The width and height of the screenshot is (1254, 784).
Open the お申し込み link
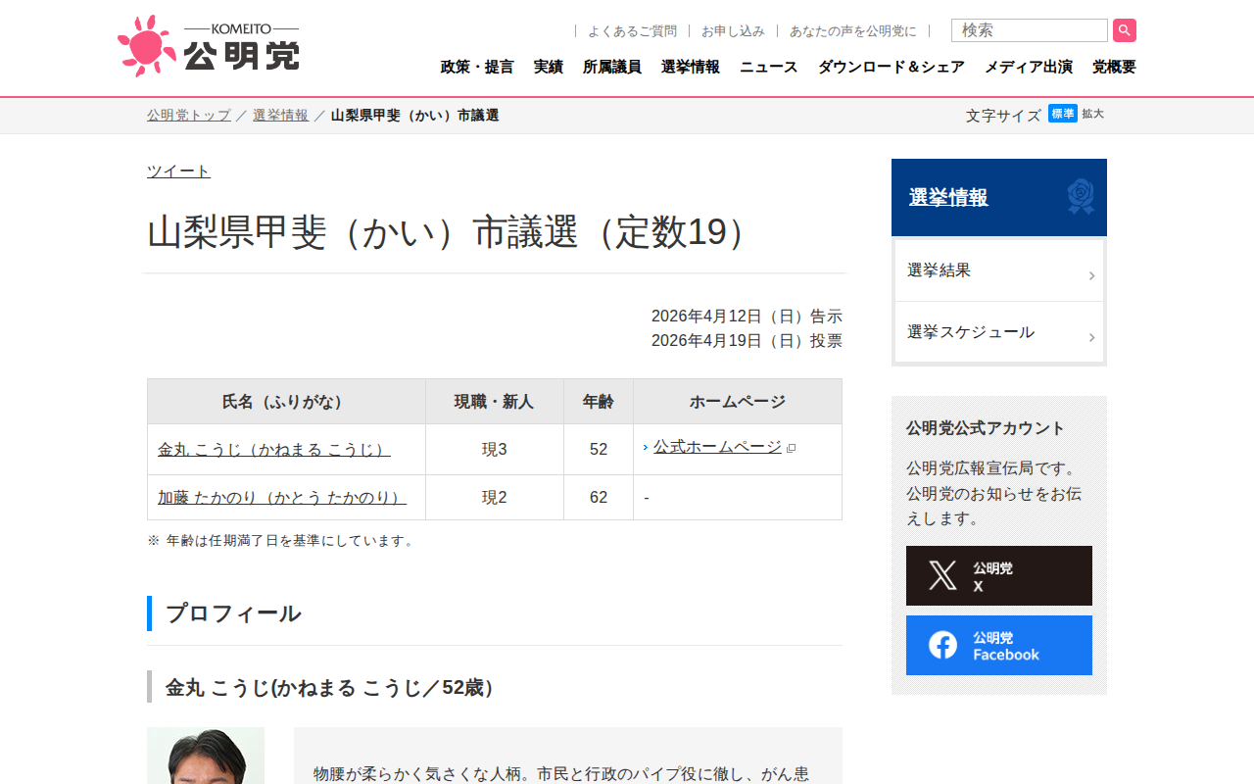(733, 31)
